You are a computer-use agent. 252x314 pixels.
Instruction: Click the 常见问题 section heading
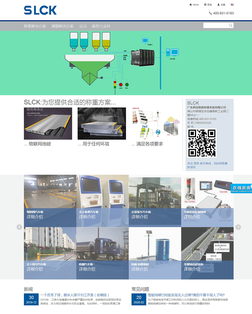pos(140,289)
